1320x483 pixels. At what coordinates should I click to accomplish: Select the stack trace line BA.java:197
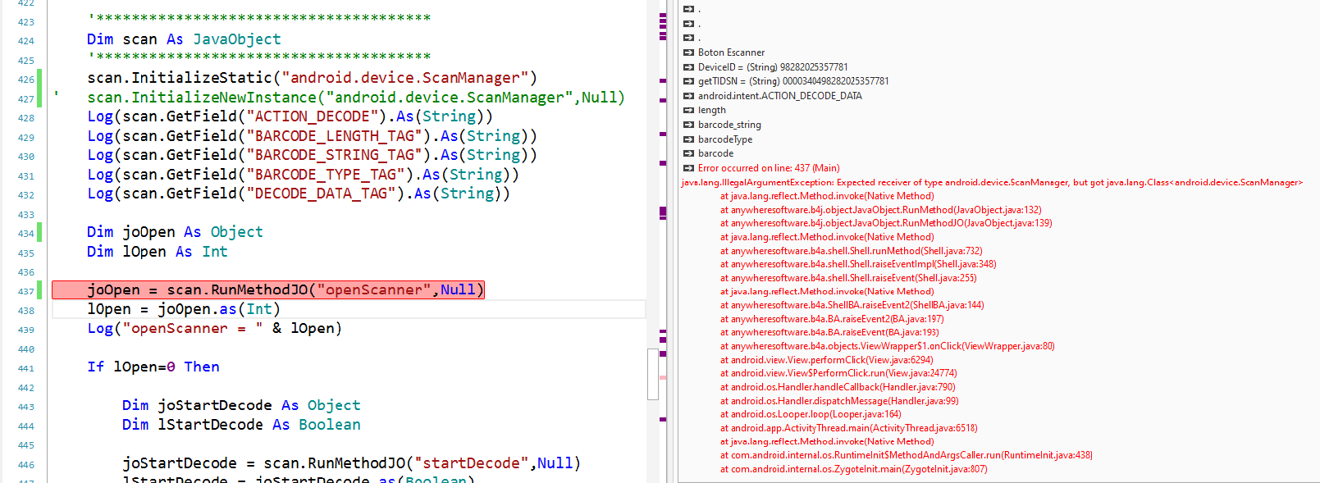pos(832,319)
